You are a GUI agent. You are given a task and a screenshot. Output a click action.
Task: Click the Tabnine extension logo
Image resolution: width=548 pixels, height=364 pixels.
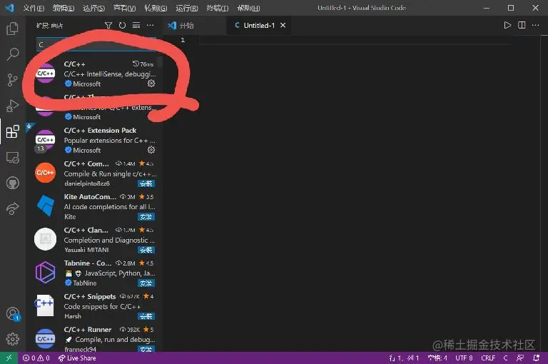tap(46, 272)
